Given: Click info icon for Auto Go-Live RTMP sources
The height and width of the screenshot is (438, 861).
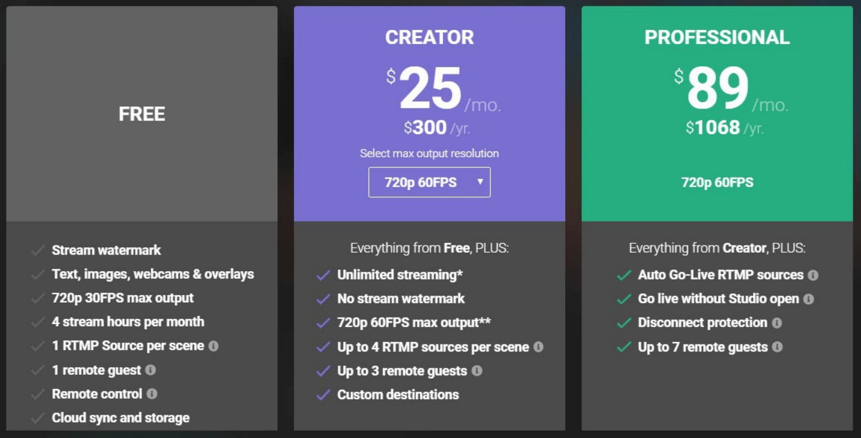Looking at the screenshot, I should 813,275.
